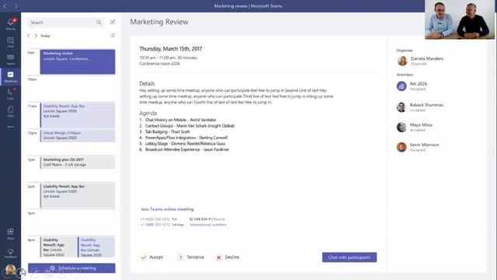The height and width of the screenshot is (280, 497).
Task: Click agenda item Contact Groups
Action: (x=189, y=126)
